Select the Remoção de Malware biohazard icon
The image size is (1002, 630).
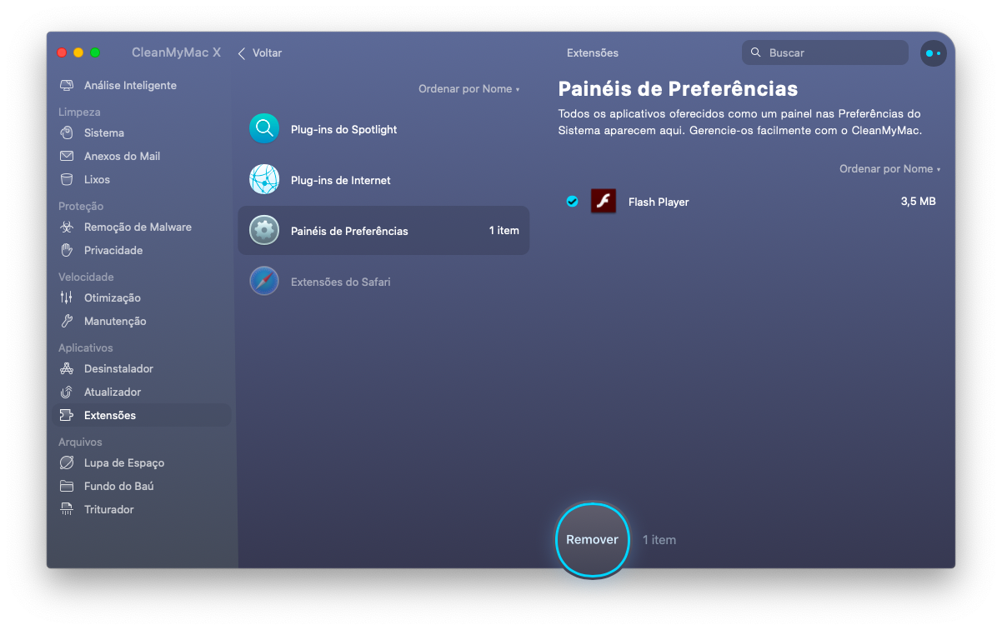click(67, 227)
